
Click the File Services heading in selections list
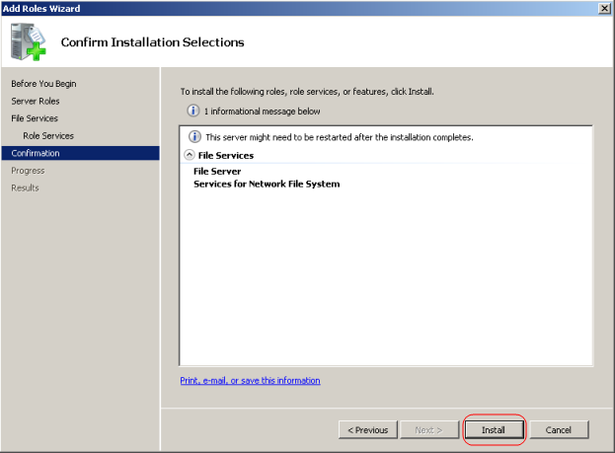point(226,155)
